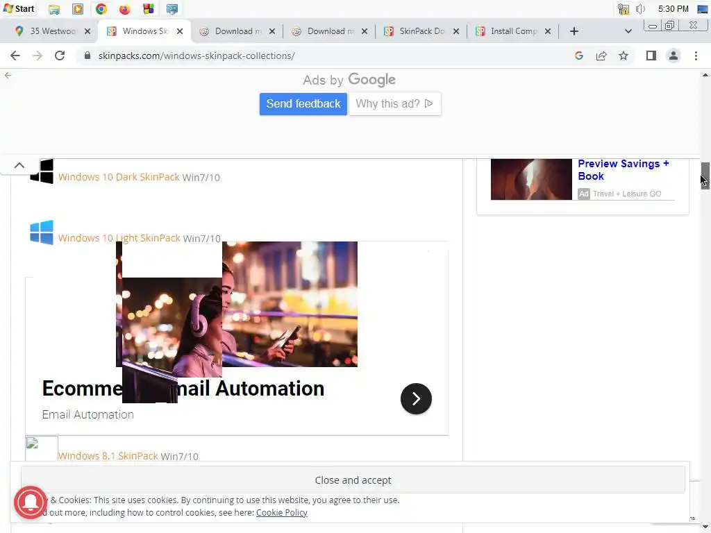This screenshot has width=711, height=533.
Task: Click the canyon ad thumbnail
Action: (x=531, y=180)
